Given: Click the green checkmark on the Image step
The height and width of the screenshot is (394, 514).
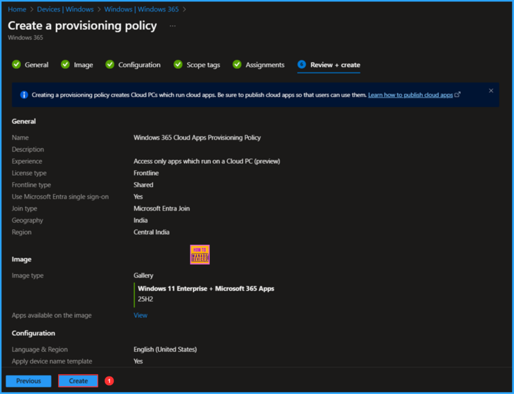Looking at the screenshot, I should pyautogui.click(x=65, y=65).
